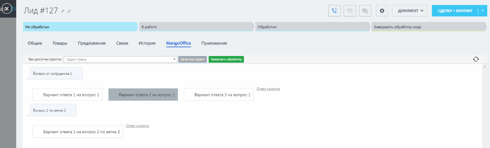Refresh the script with circular arrows icon
Image resolution: width=490 pixels, height=148 pixels.
click(x=476, y=59)
